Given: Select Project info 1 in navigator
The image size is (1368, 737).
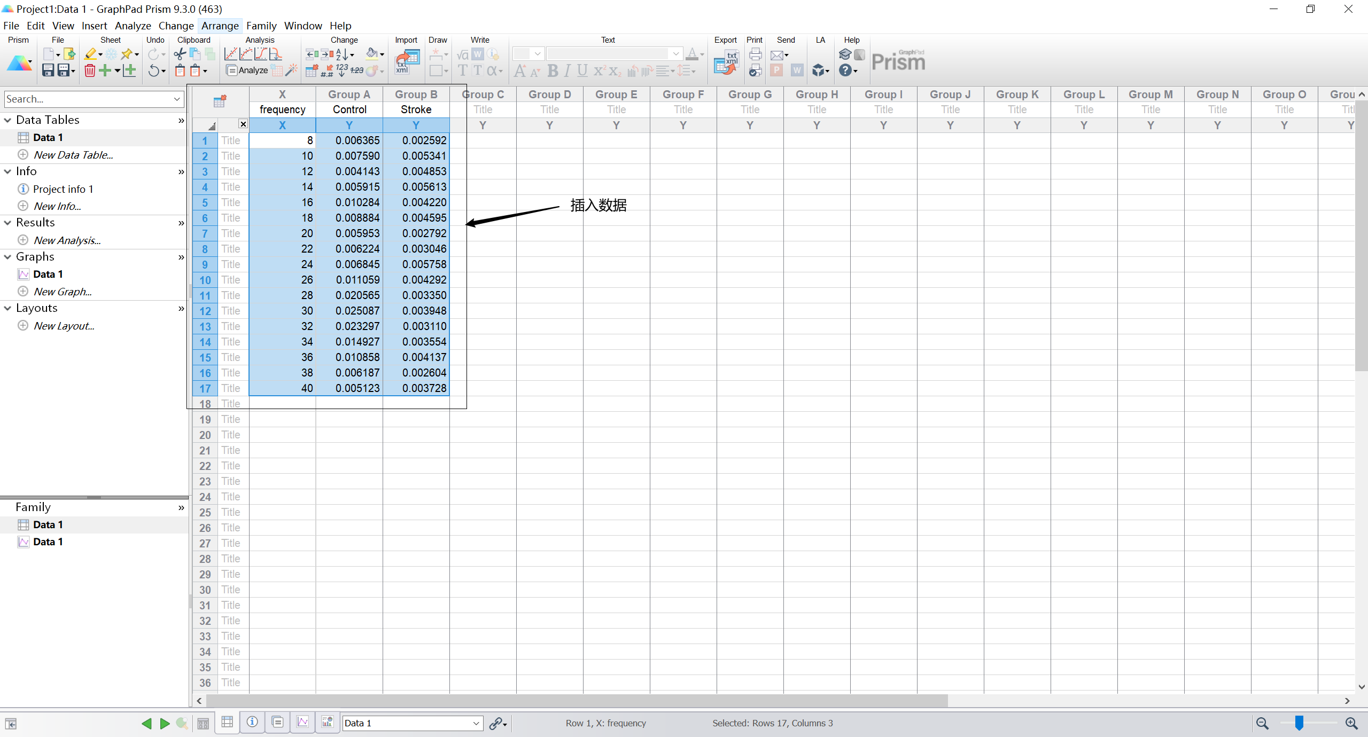Looking at the screenshot, I should 63,189.
